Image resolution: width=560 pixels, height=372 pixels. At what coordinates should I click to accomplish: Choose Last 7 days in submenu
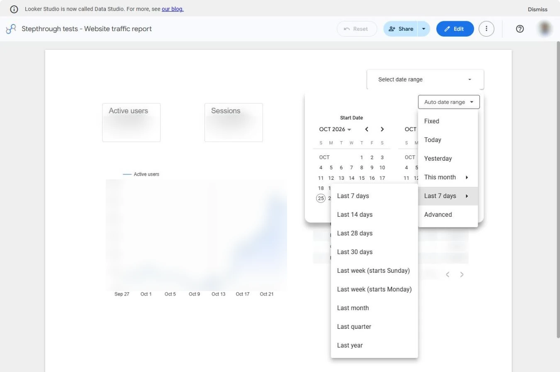pos(374,196)
